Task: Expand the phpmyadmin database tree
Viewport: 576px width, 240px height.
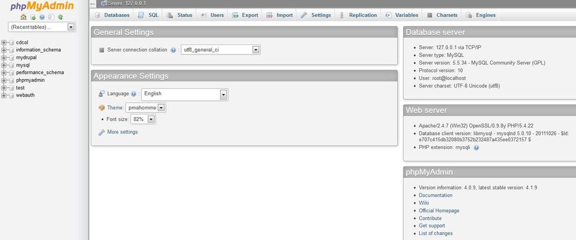Action: click(4, 80)
